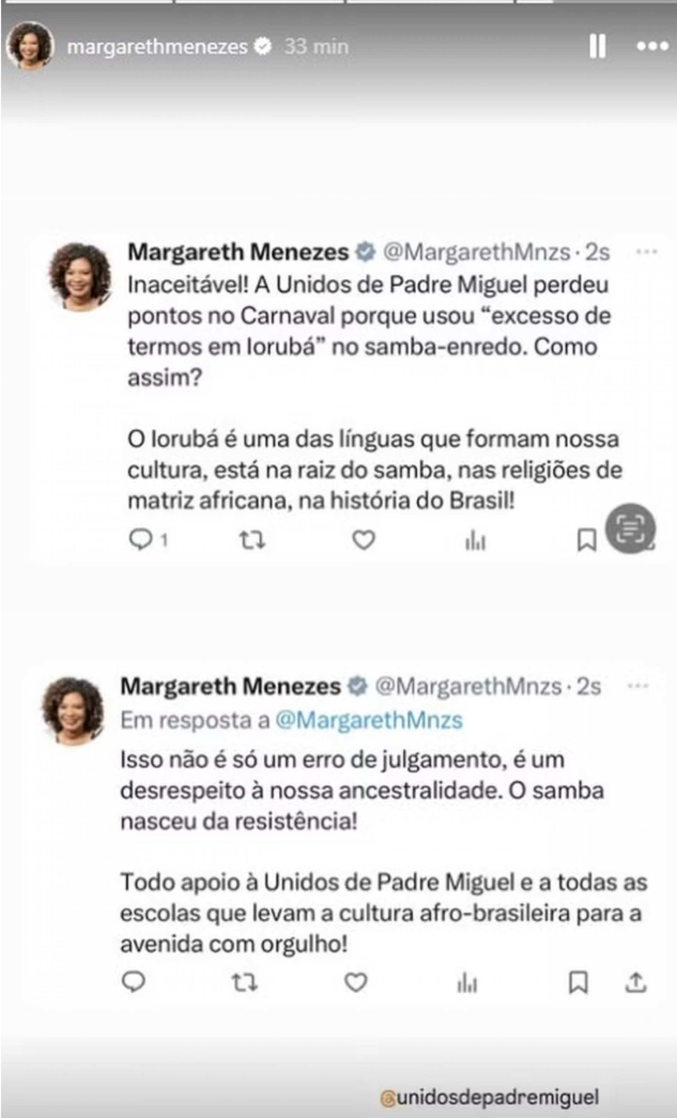Open more options on the first tweet
This screenshot has width=677, height=1118.
[647, 253]
